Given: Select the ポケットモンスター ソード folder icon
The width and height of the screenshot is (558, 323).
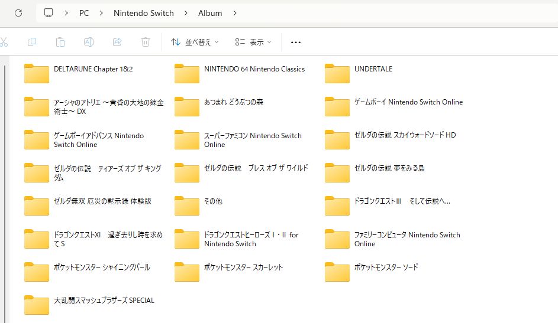Looking at the screenshot, I should [x=337, y=272].
